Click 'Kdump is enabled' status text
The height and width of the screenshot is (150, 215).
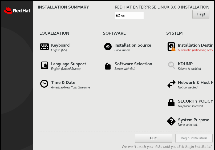click(189, 69)
